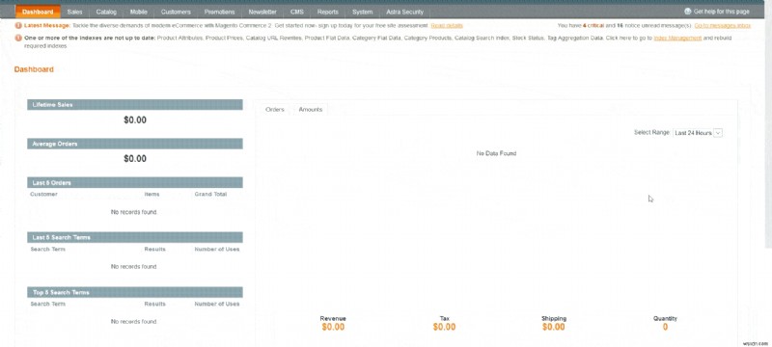Click the help icon beside Get help

coord(688,12)
